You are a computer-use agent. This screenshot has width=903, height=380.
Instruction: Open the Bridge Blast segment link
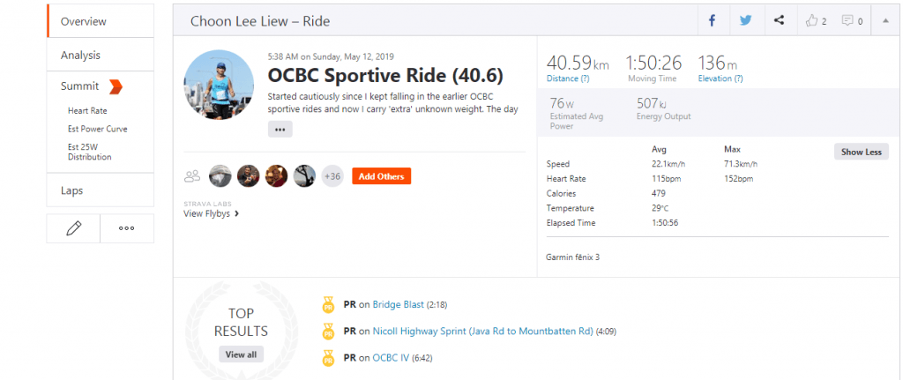398,304
